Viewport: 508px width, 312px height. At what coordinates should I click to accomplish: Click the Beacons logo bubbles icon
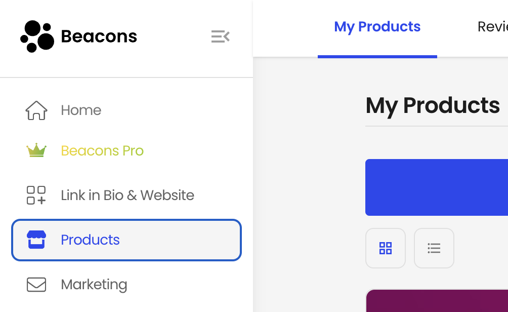point(37,36)
